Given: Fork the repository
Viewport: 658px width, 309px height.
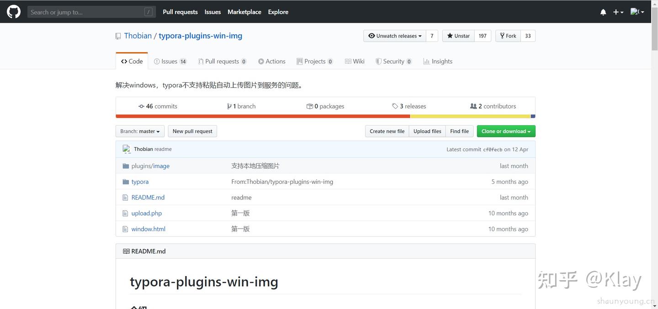Looking at the screenshot, I should [508, 36].
